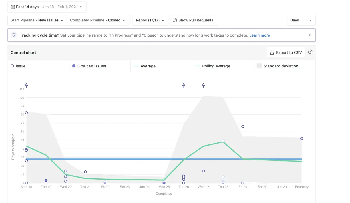Image resolution: width=350 pixels, height=203 pixels.
Task: Open the Past 14 days date range picker
Action: (47, 7)
